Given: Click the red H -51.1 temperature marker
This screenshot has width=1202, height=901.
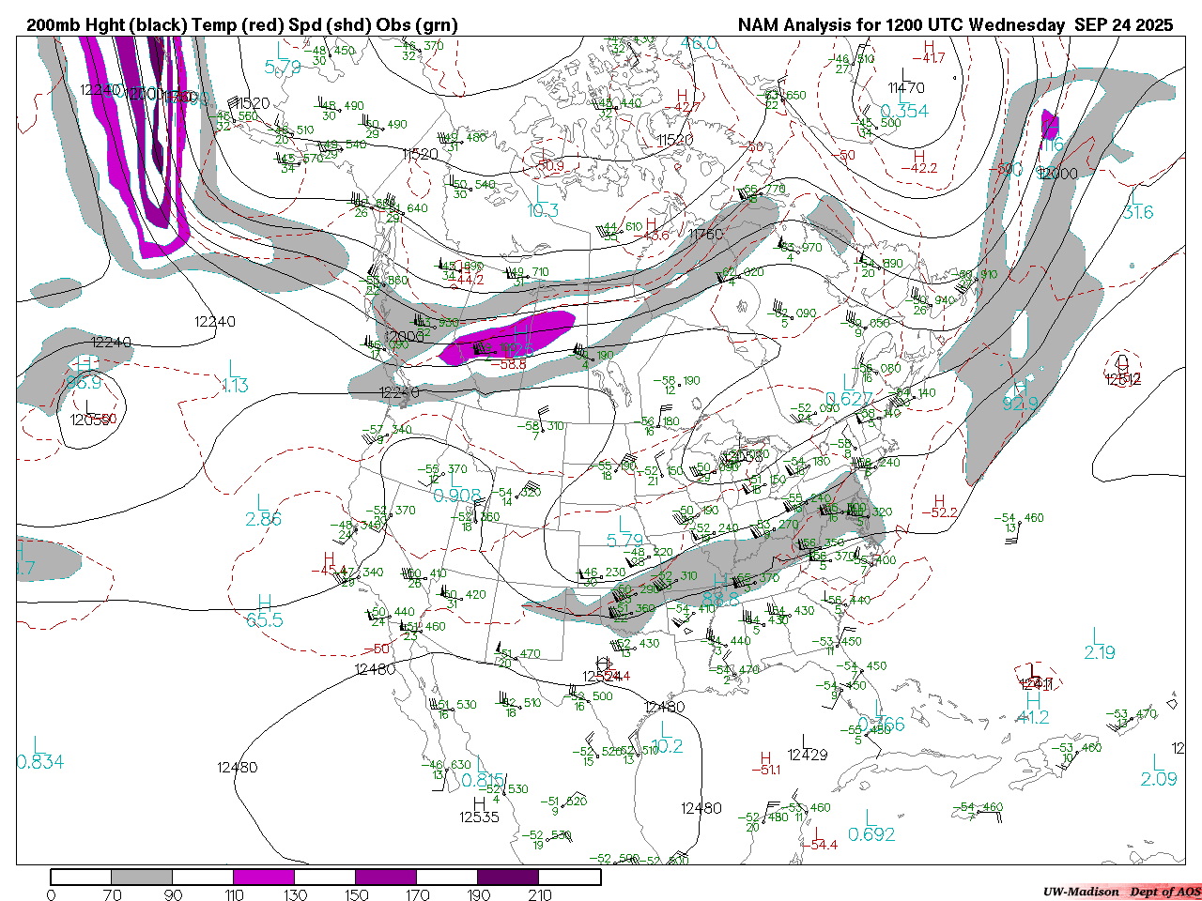Looking at the screenshot, I should [765, 764].
